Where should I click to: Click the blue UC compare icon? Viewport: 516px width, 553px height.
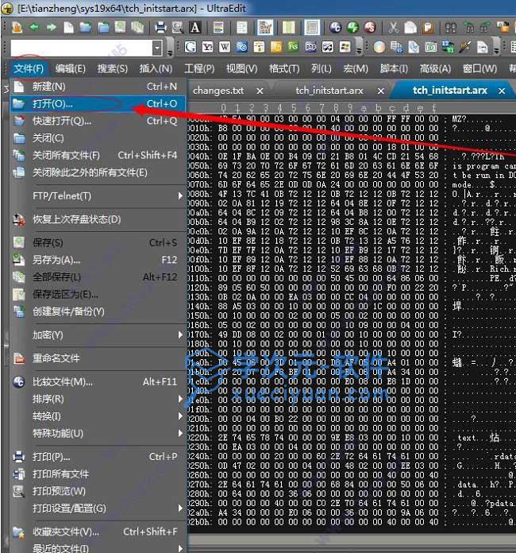(335, 27)
